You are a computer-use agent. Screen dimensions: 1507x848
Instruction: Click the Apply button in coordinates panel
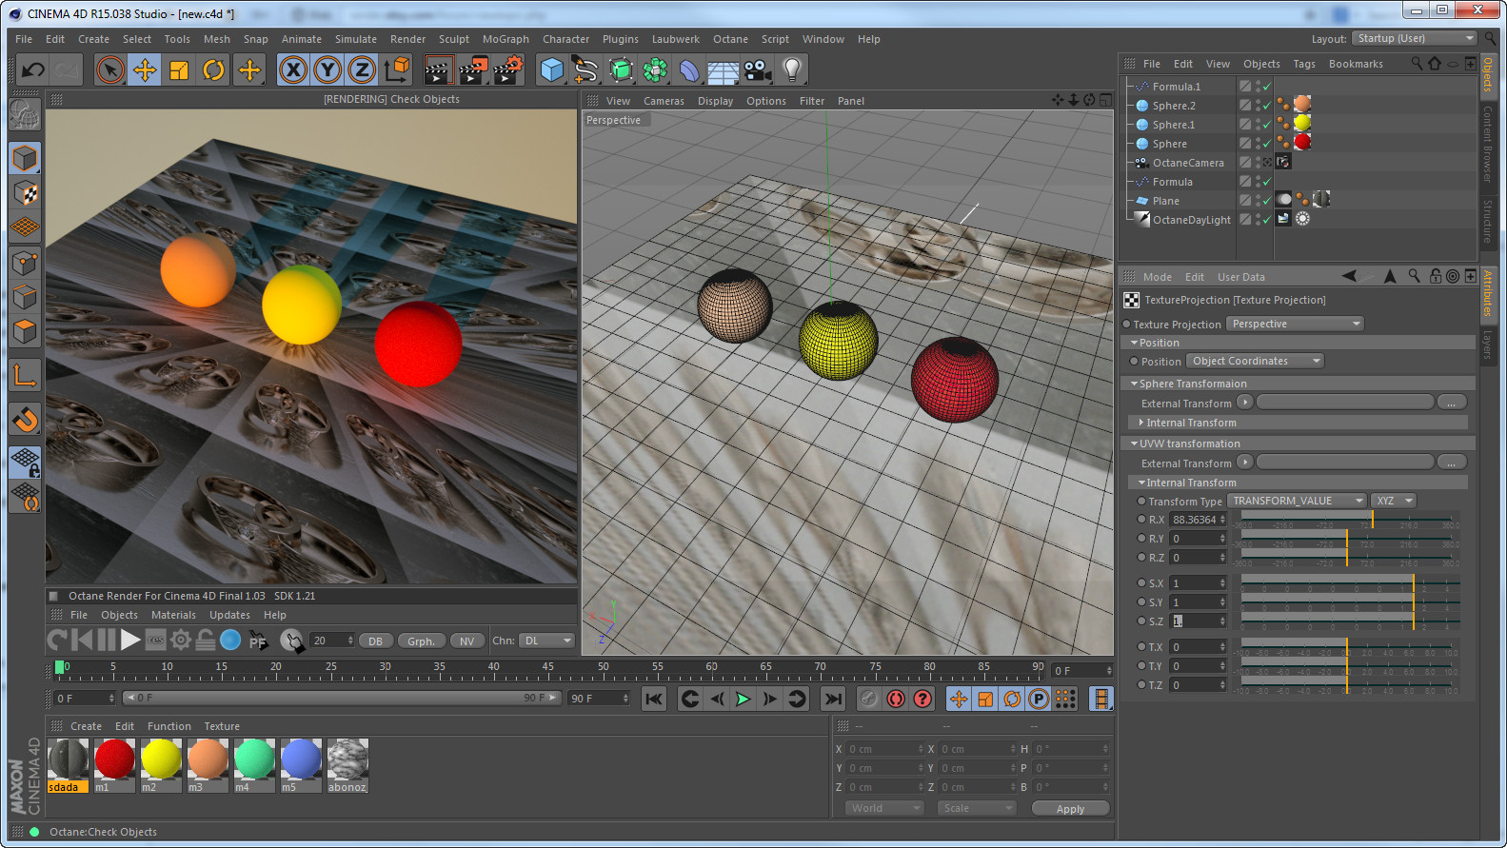tap(1070, 809)
